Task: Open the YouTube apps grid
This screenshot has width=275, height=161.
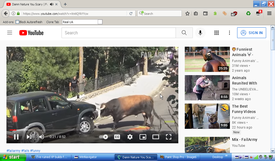Action: 217,33
